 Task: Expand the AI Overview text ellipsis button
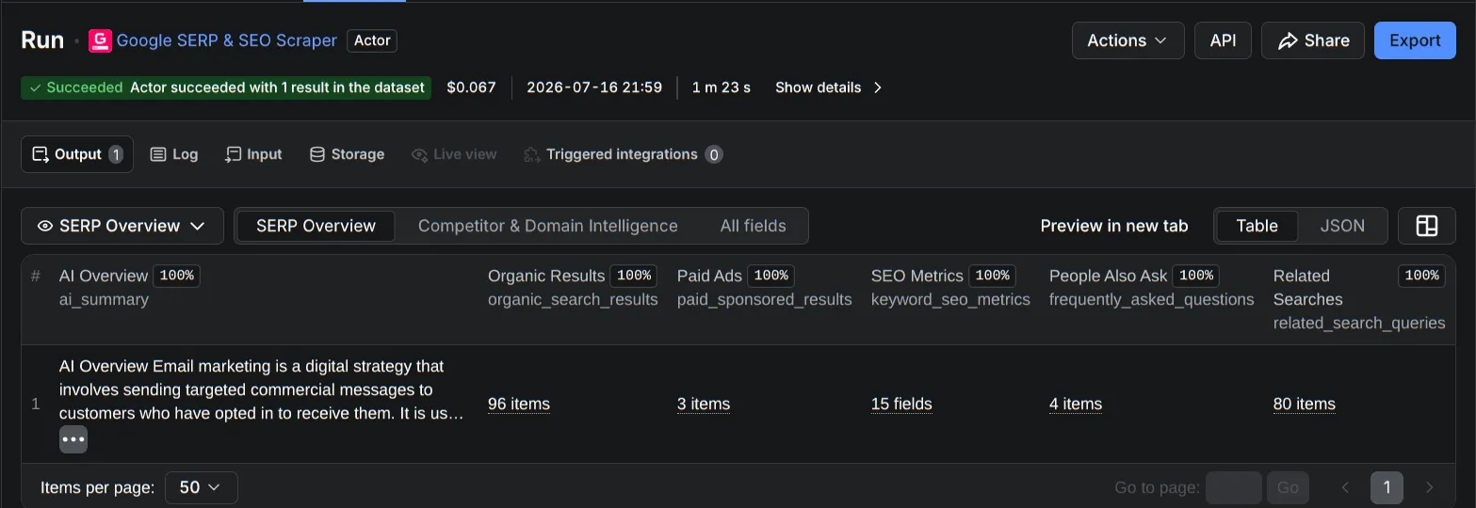[x=73, y=439]
